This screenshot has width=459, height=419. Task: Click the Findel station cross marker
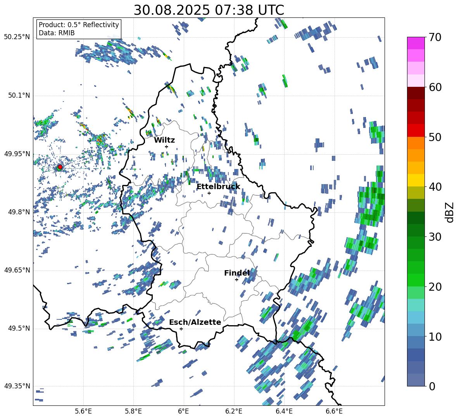tap(236, 280)
